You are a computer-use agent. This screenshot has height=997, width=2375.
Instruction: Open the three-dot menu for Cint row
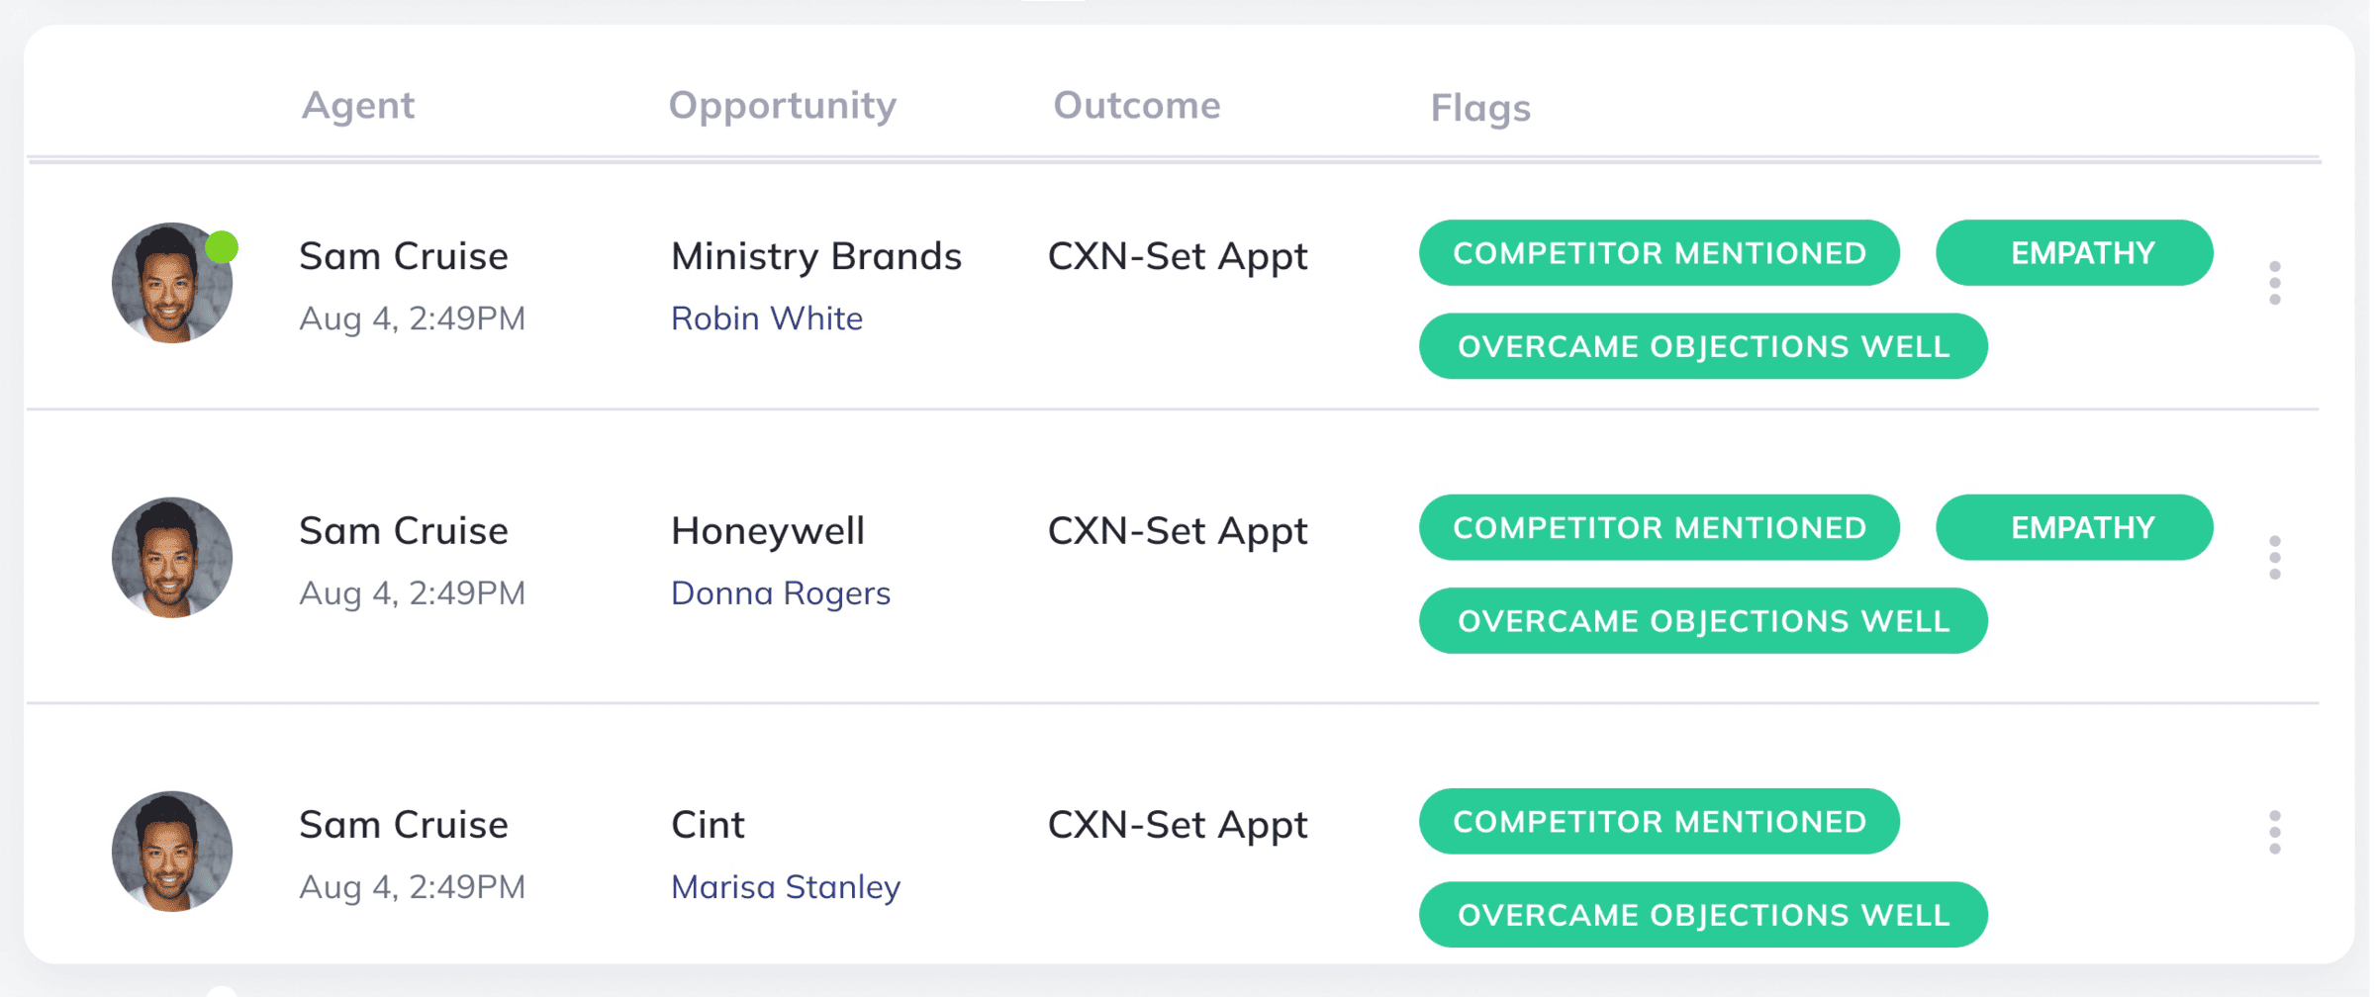tap(2274, 832)
